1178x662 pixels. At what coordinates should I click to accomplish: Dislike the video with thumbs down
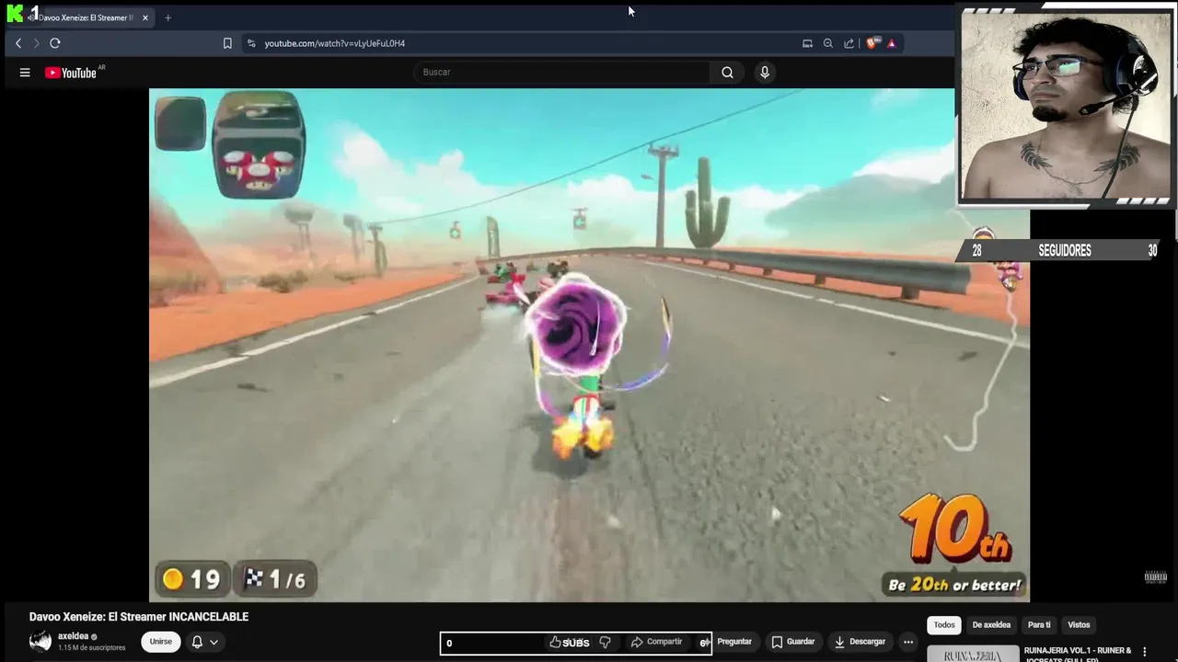(x=605, y=642)
